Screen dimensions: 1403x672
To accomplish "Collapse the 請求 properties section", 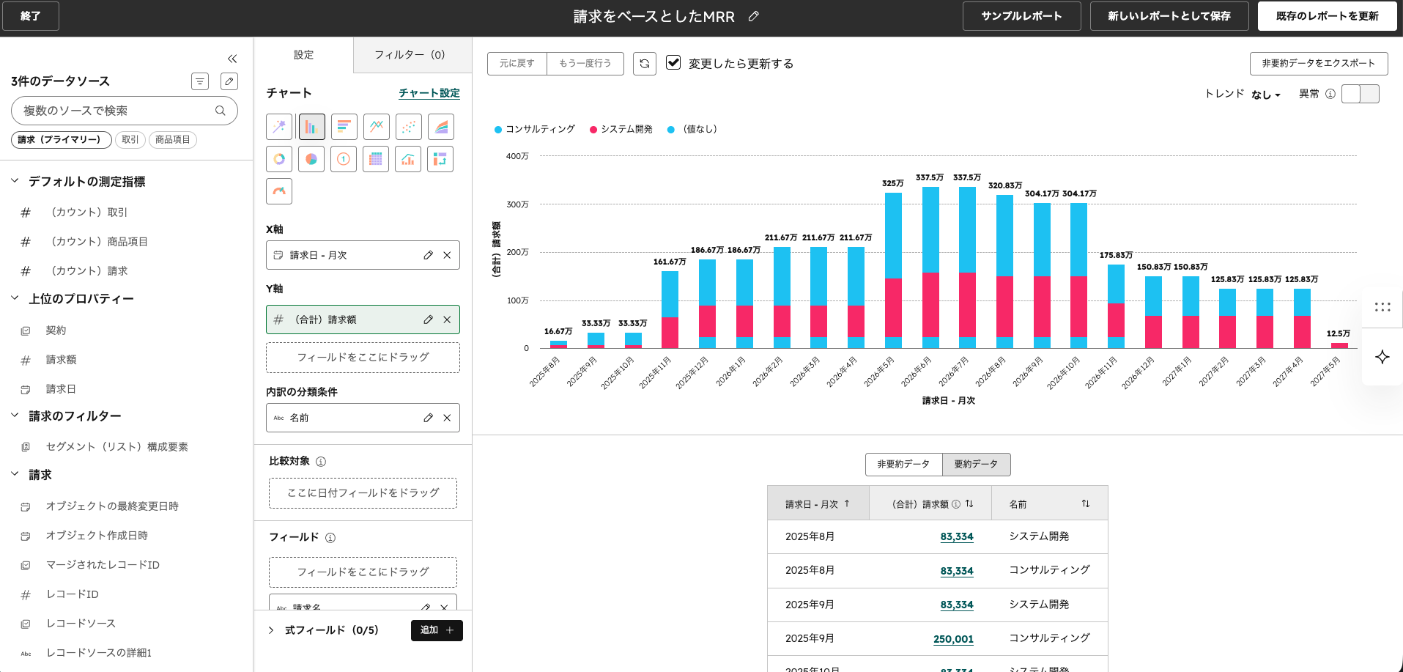I will pos(15,473).
